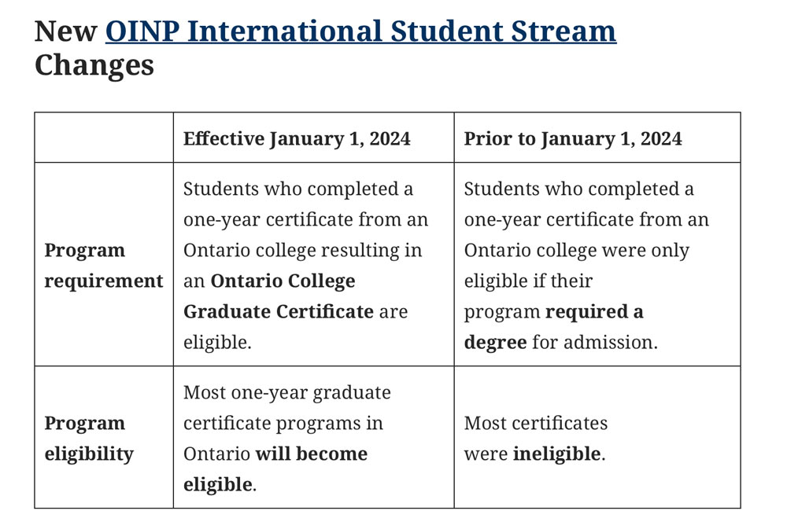Click the 'Program eligibility' row label
The width and height of the screenshot is (787, 529).
[x=89, y=439]
